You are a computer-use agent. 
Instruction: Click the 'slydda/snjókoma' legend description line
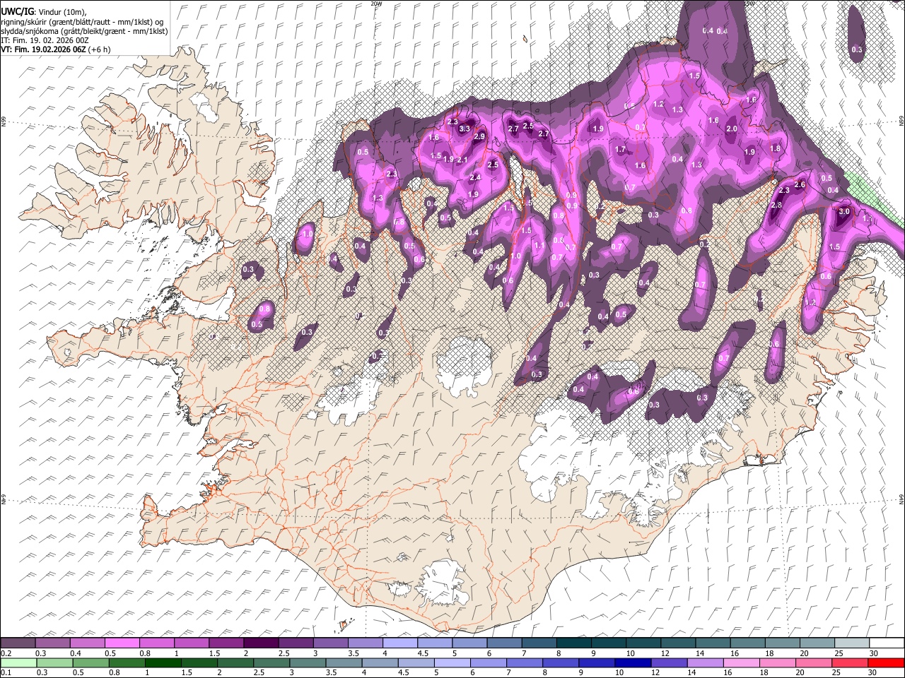tap(84, 31)
